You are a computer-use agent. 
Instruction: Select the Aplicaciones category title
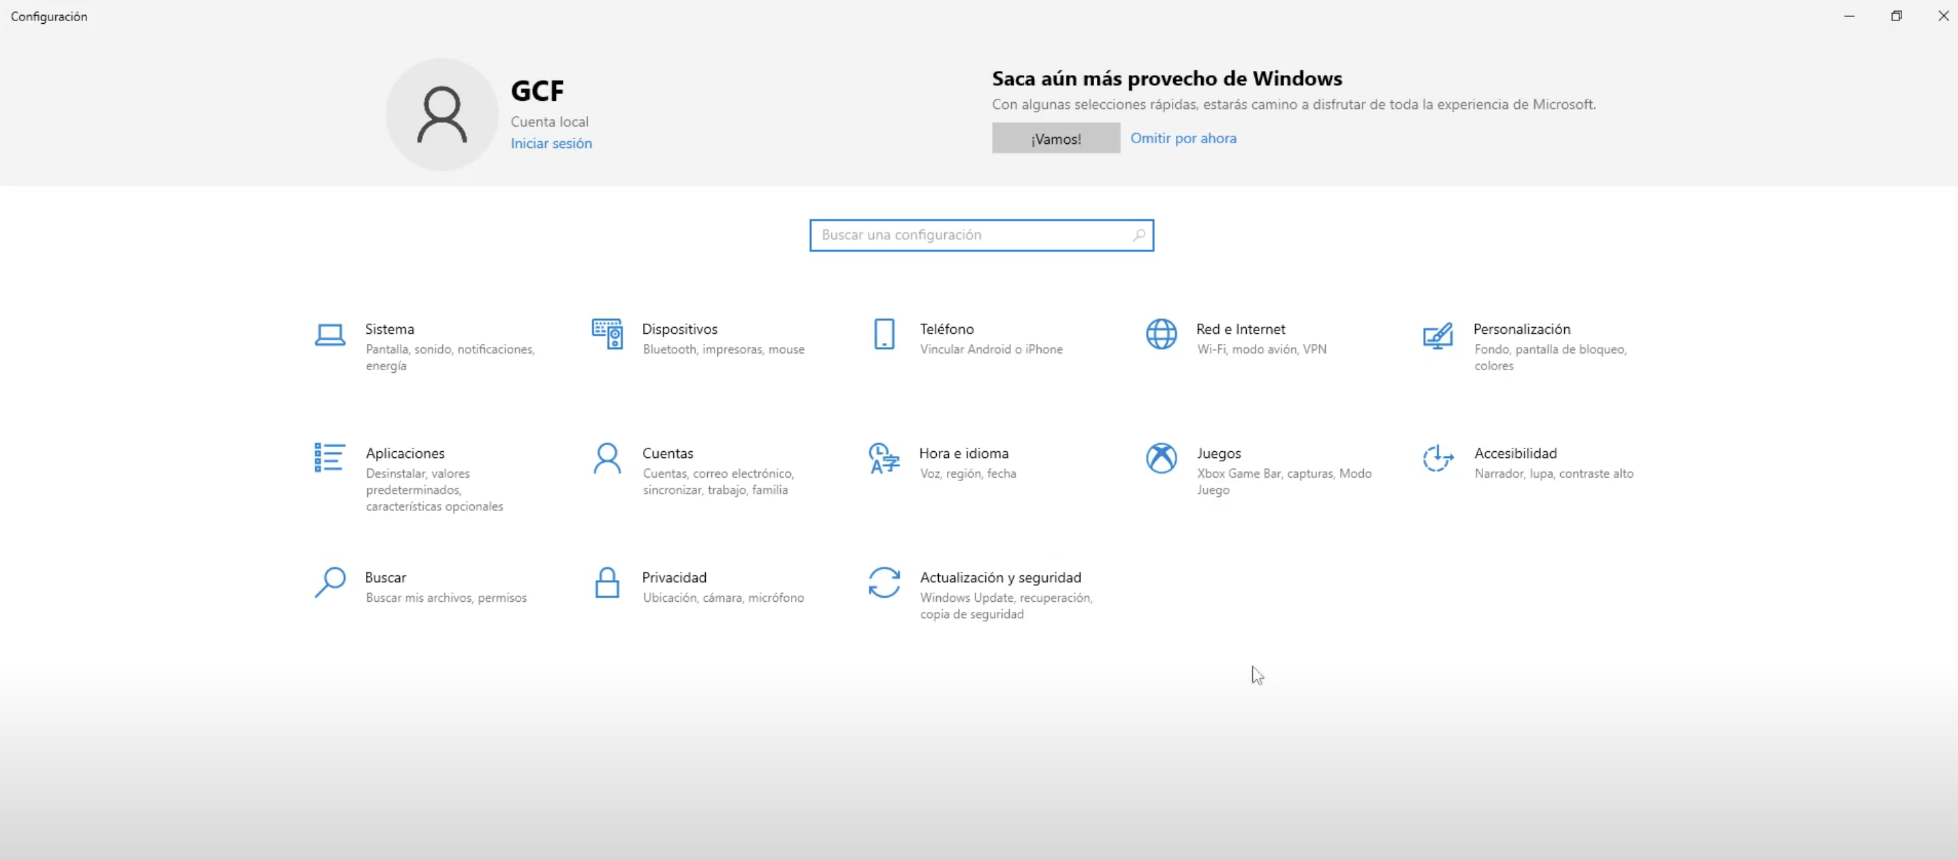pyautogui.click(x=405, y=452)
